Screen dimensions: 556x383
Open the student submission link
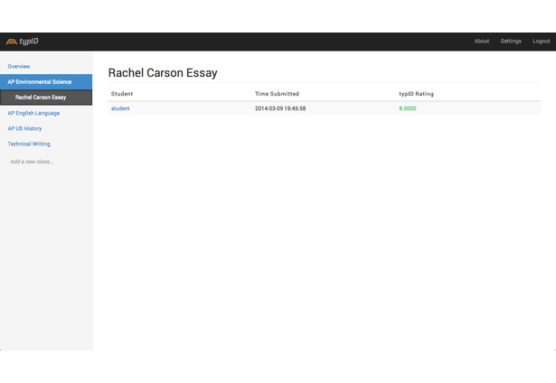120,108
